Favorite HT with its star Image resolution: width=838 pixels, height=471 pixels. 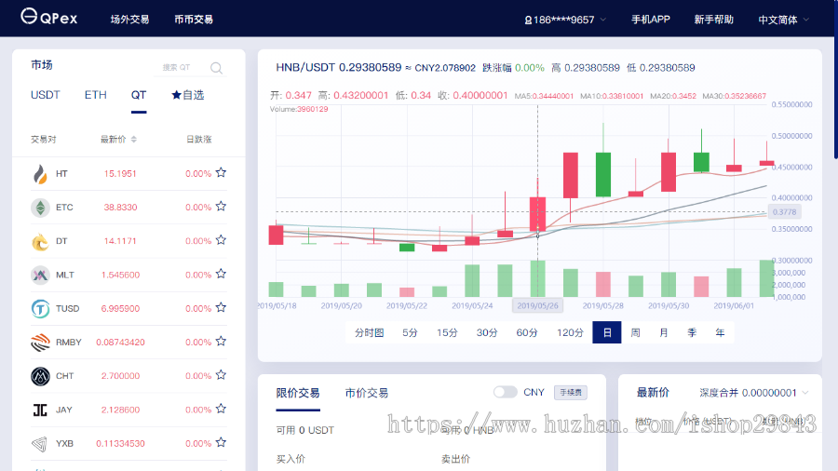tap(221, 172)
